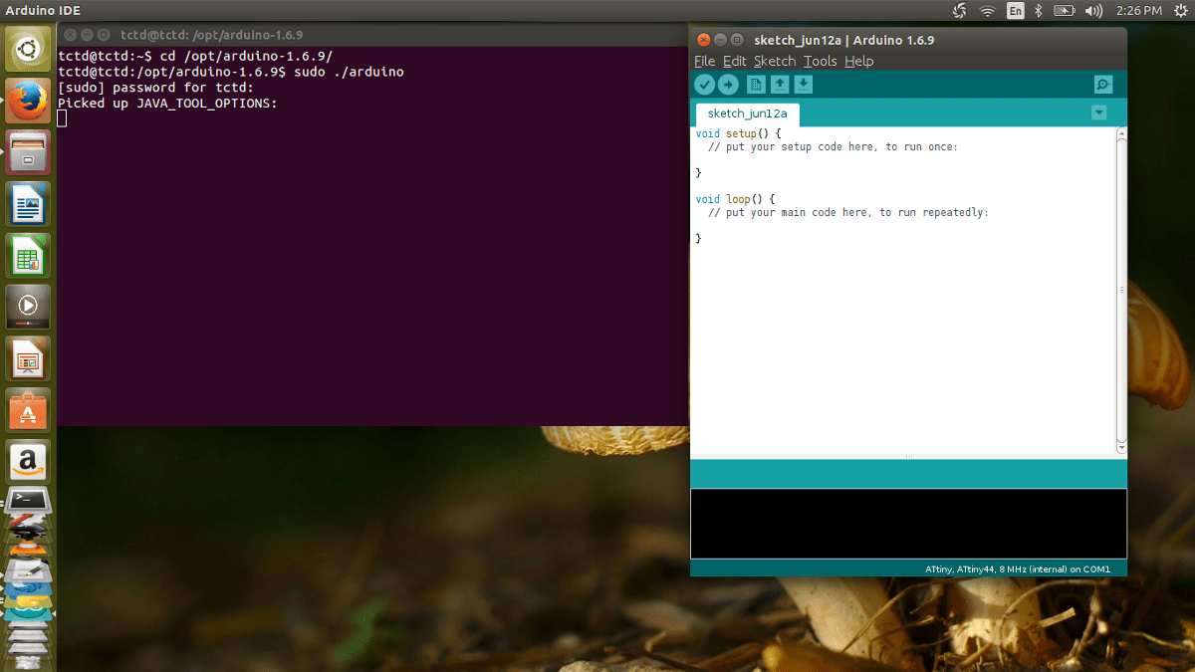
Task: Open the Ubuntu Dash launcher icon
Action: pos(28,49)
